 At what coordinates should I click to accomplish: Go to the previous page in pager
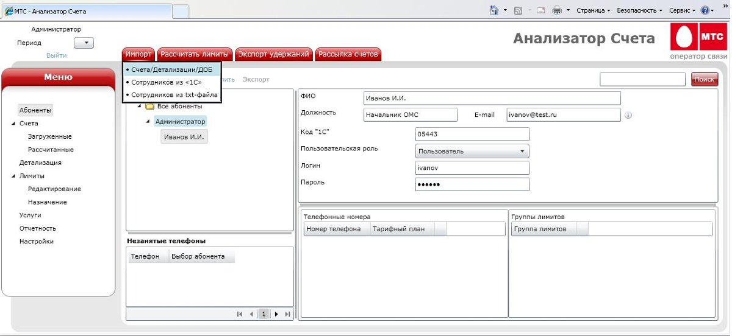click(251, 314)
